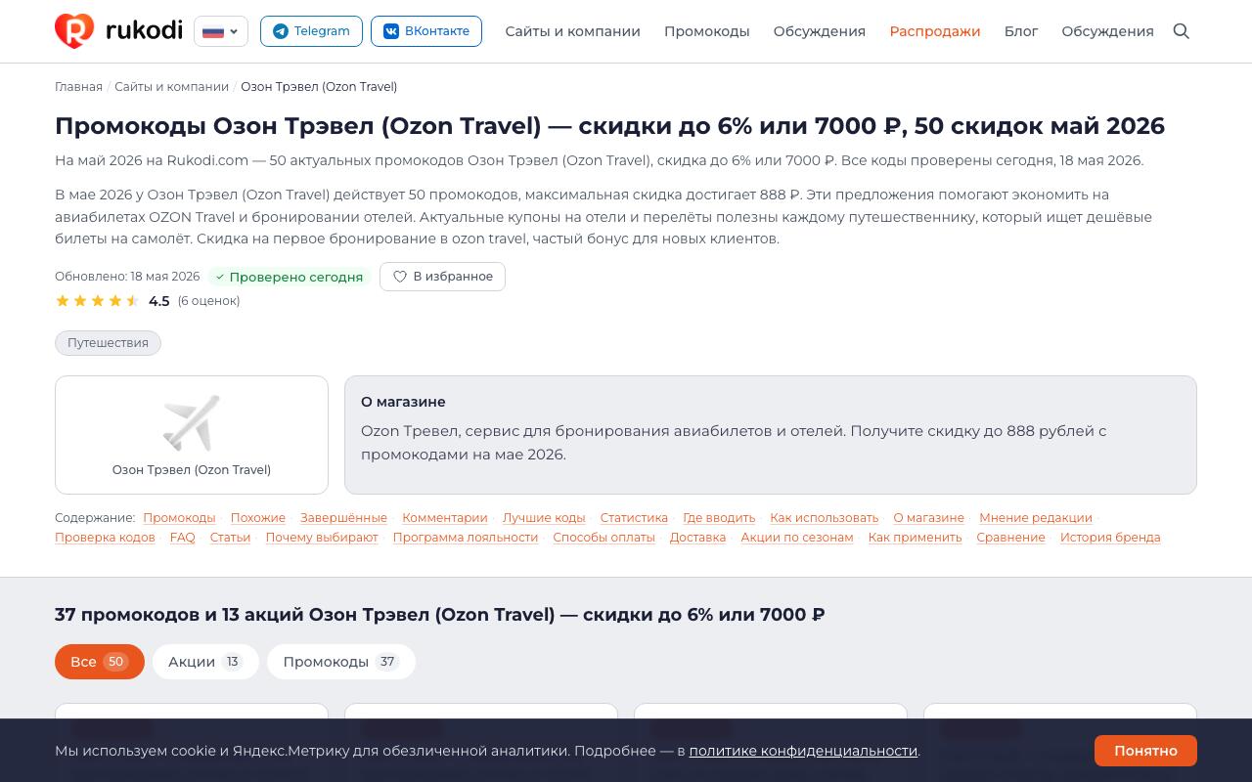1252x782 pixels.
Task: Jump to Проверка кодов section
Action: tap(105, 538)
